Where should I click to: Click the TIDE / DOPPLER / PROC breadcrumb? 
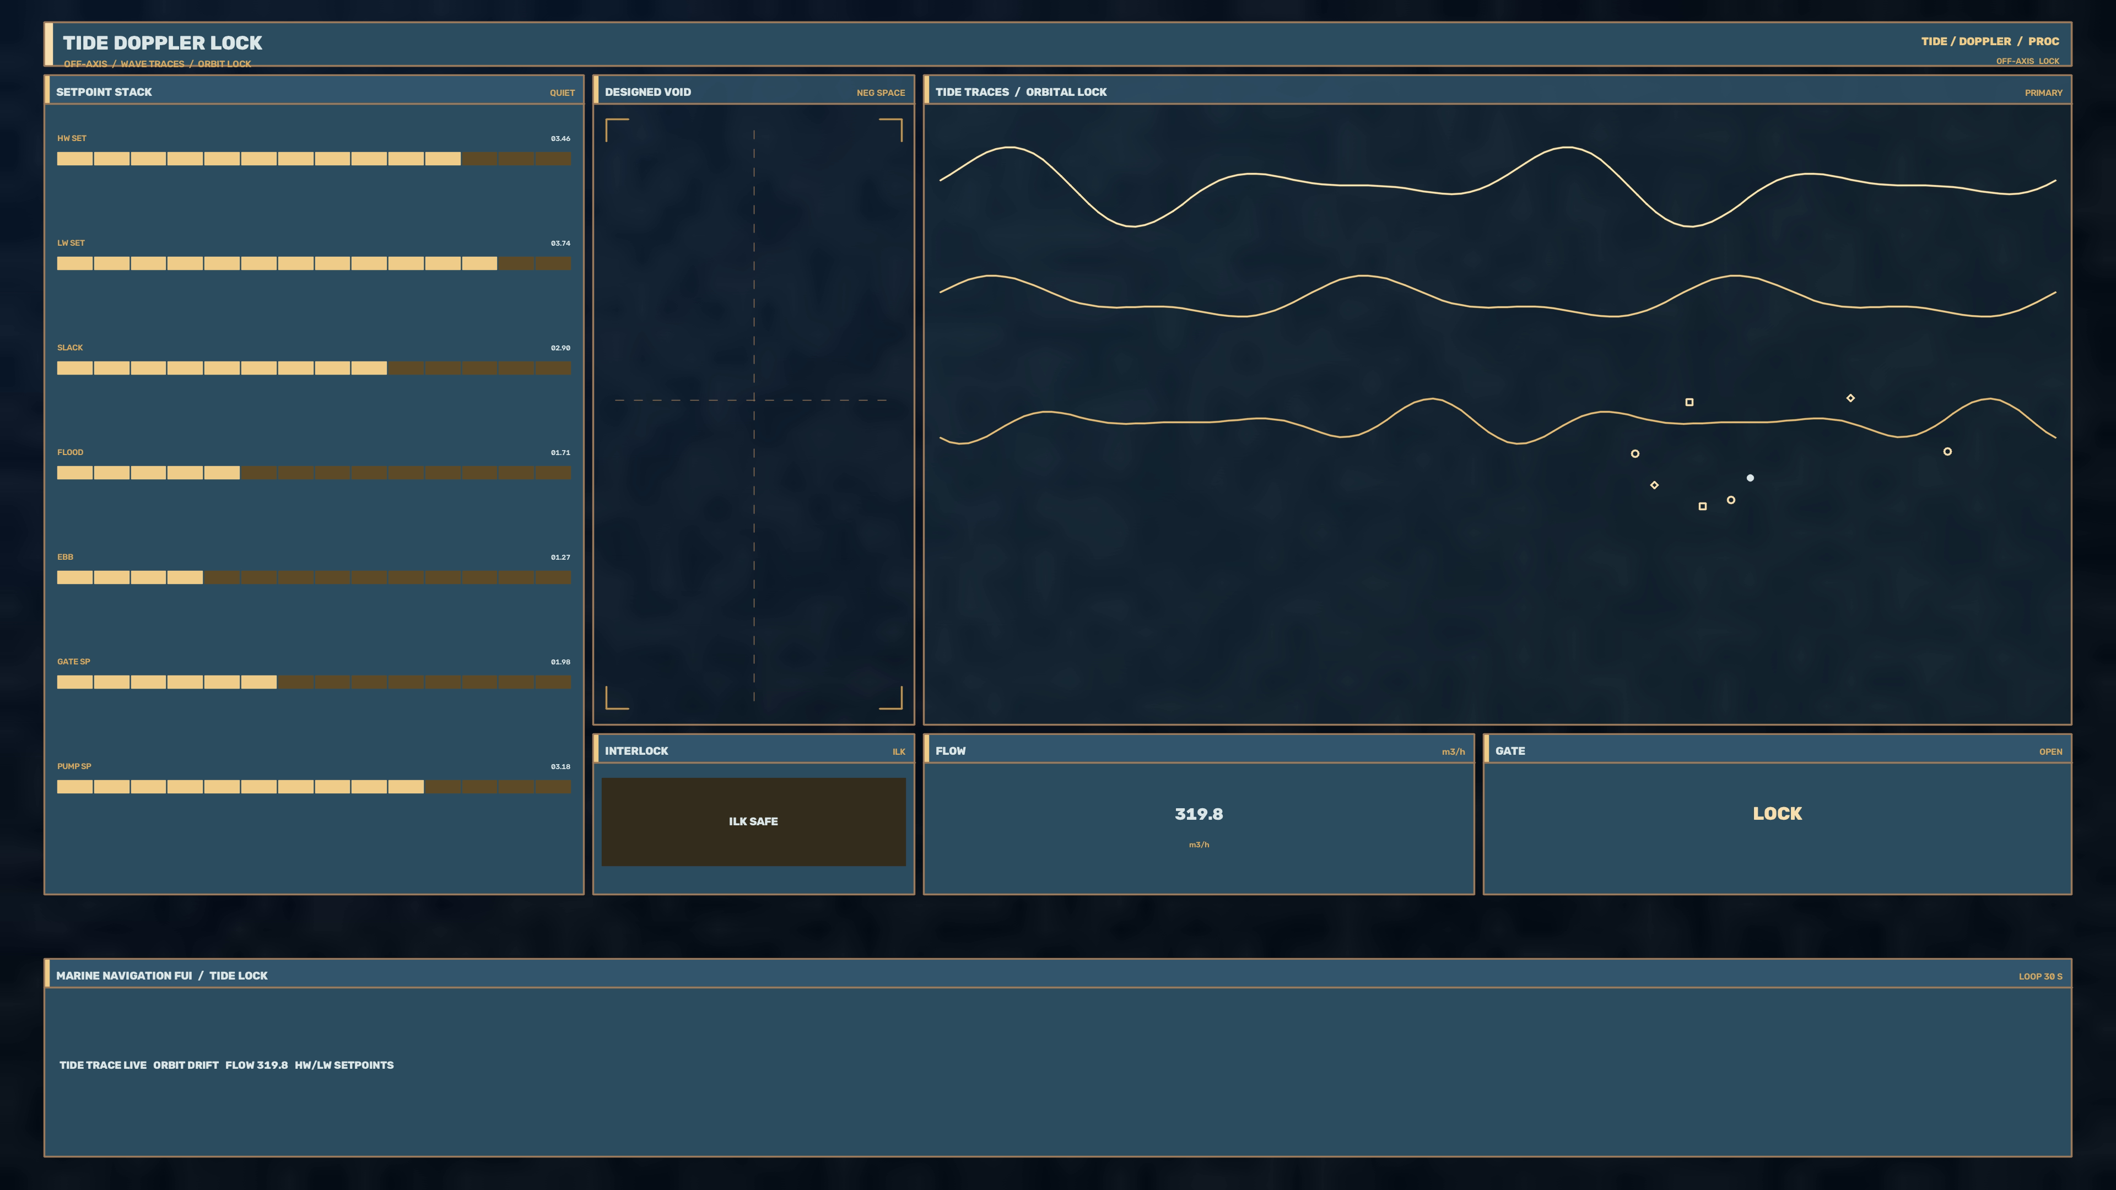1989,41
